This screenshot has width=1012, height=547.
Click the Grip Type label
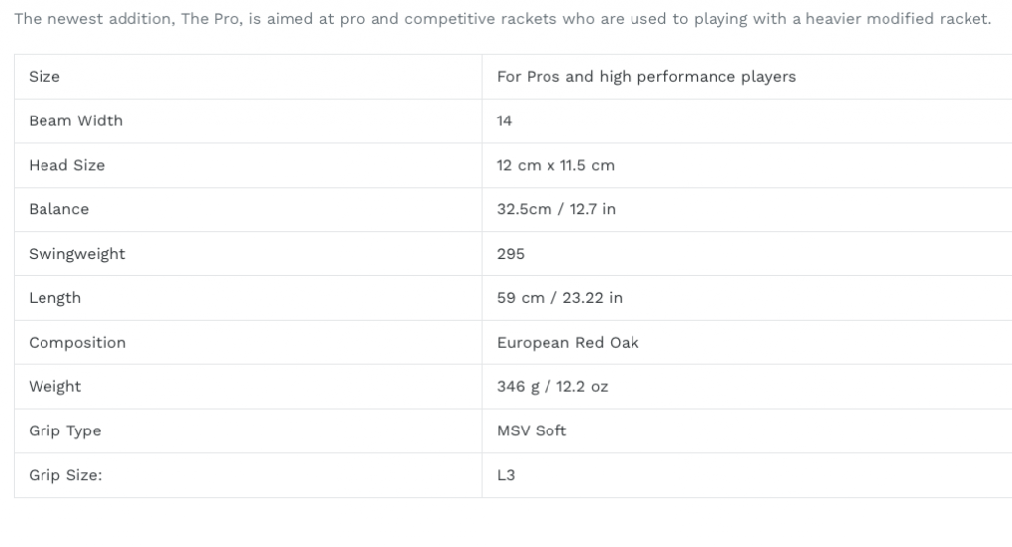tap(64, 430)
